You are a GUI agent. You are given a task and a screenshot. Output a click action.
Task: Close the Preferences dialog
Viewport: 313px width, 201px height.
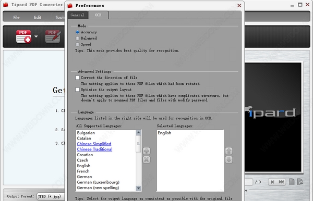click(239, 6)
